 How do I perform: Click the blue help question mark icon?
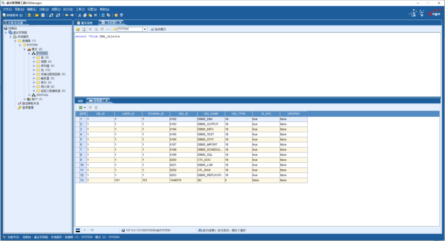pyautogui.click(x=122, y=15)
